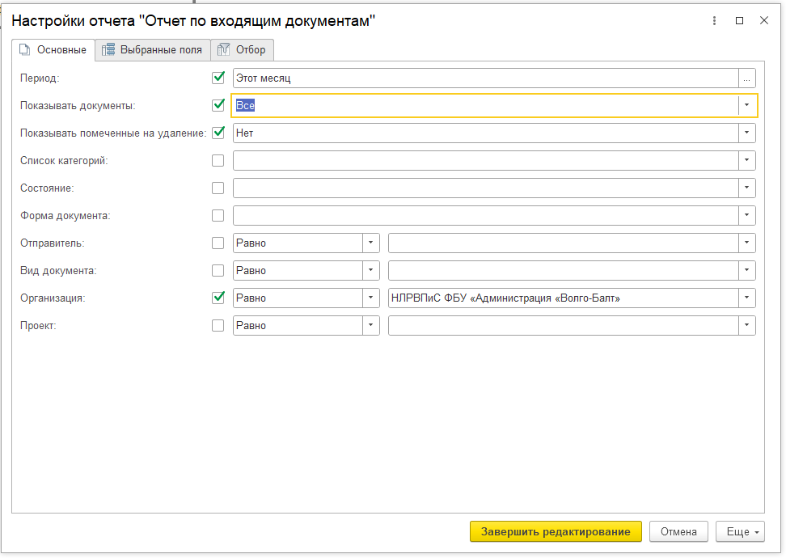Turn on the Отправитель filter checkbox
Viewport: 786px width, 558px height.
pyautogui.click(x=218, y=243)
